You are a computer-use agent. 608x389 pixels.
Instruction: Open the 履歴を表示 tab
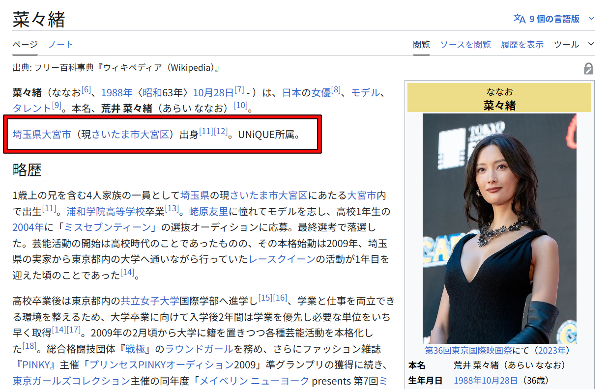522,45
